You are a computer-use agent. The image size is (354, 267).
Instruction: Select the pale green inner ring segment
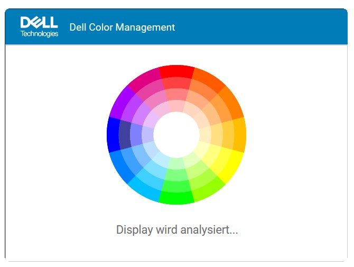click(176, 163)
